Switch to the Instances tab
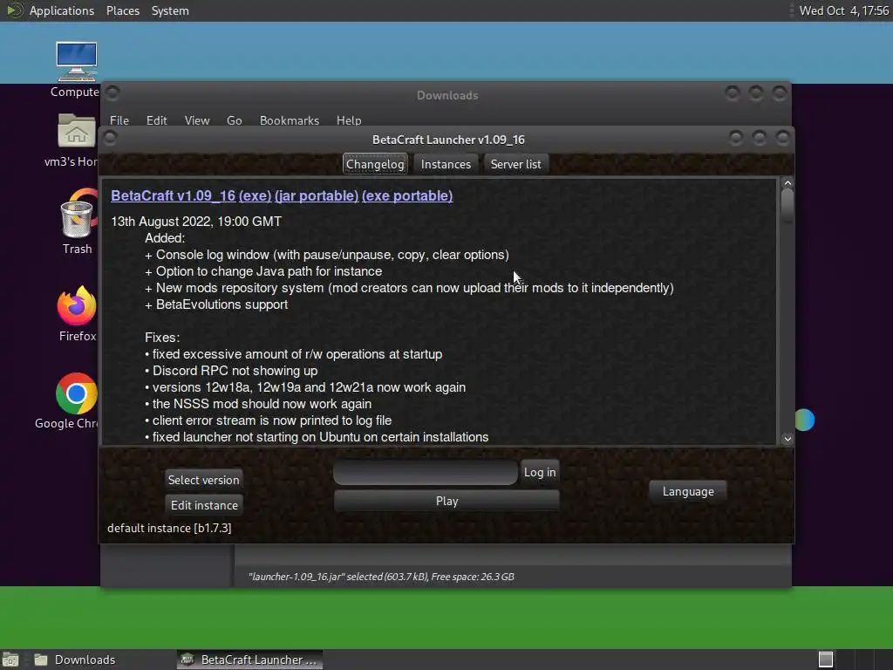The image size is (893, 670). [446, 164]
